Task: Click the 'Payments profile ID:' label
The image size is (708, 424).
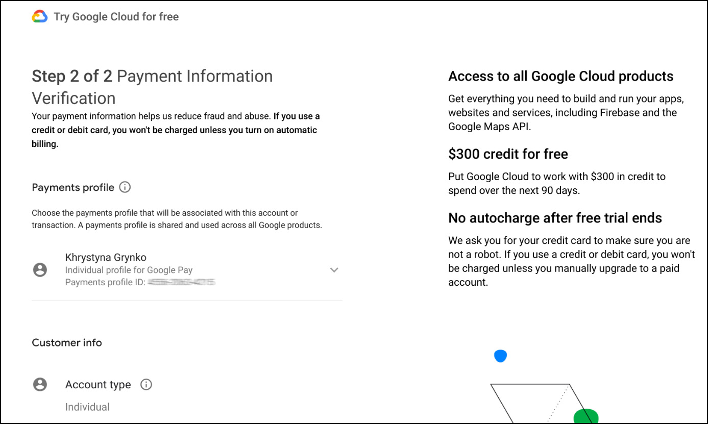Action: point(106,282)
